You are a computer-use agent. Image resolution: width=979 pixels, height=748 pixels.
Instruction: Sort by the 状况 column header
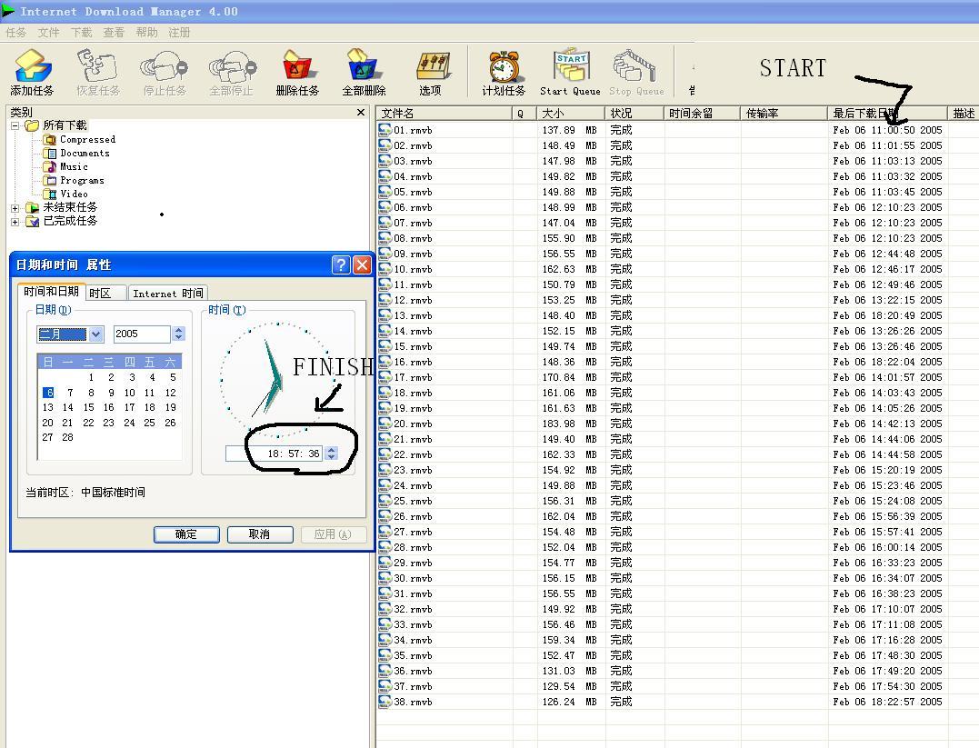point(634,113)
